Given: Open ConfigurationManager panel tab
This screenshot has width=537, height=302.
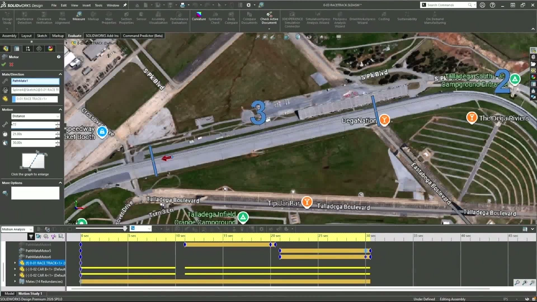Looking at the screenshot, I should pos(28,49).
